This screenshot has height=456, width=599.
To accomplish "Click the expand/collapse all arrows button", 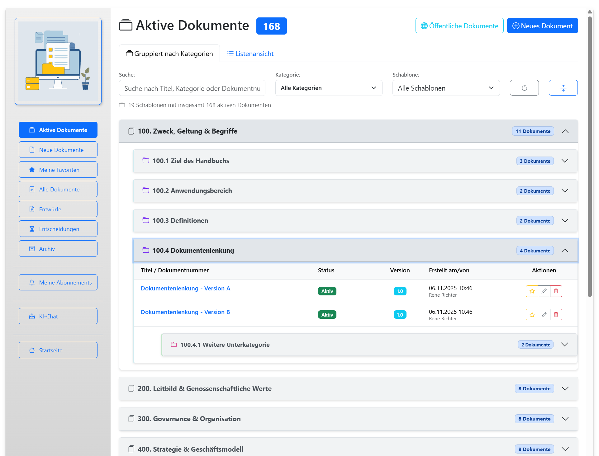I will [563, 88].
